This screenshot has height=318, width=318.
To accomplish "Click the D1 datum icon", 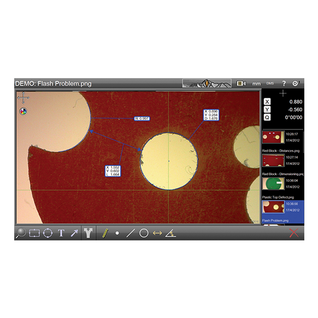I will tap(296, 83).
